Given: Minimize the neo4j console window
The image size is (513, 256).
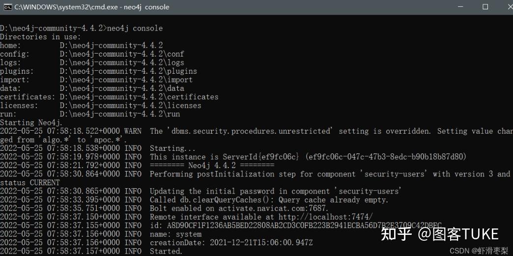Looking at the screenshot, I should point(461,7).
